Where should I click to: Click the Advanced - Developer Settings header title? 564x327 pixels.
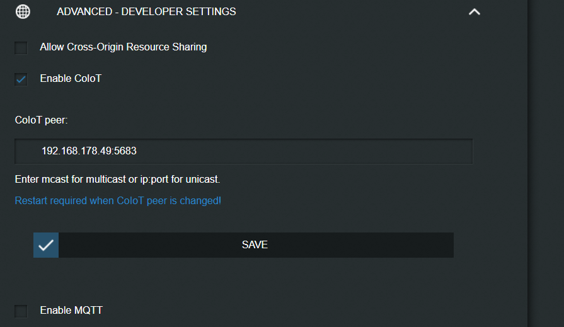[146, 11]
